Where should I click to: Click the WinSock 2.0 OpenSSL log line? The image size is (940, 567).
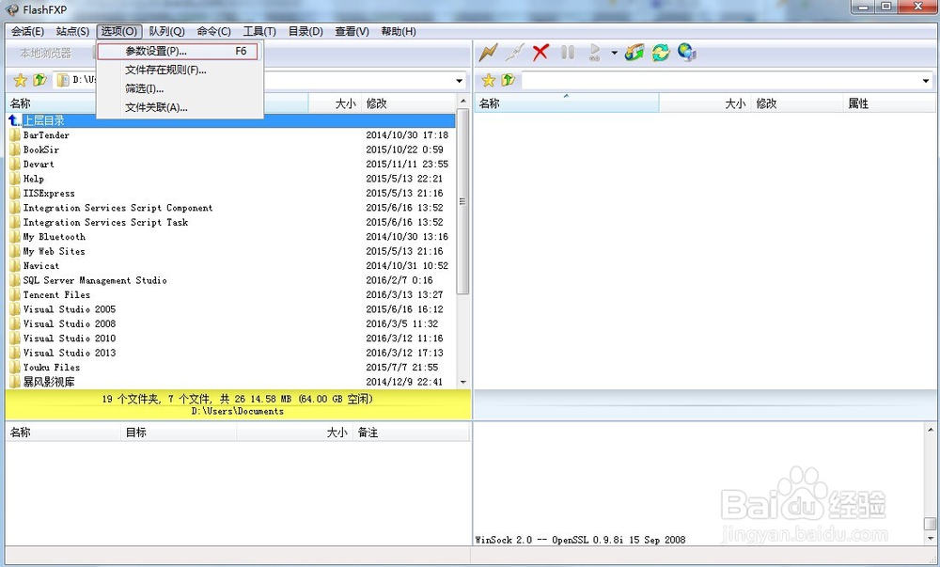[580, 540]
